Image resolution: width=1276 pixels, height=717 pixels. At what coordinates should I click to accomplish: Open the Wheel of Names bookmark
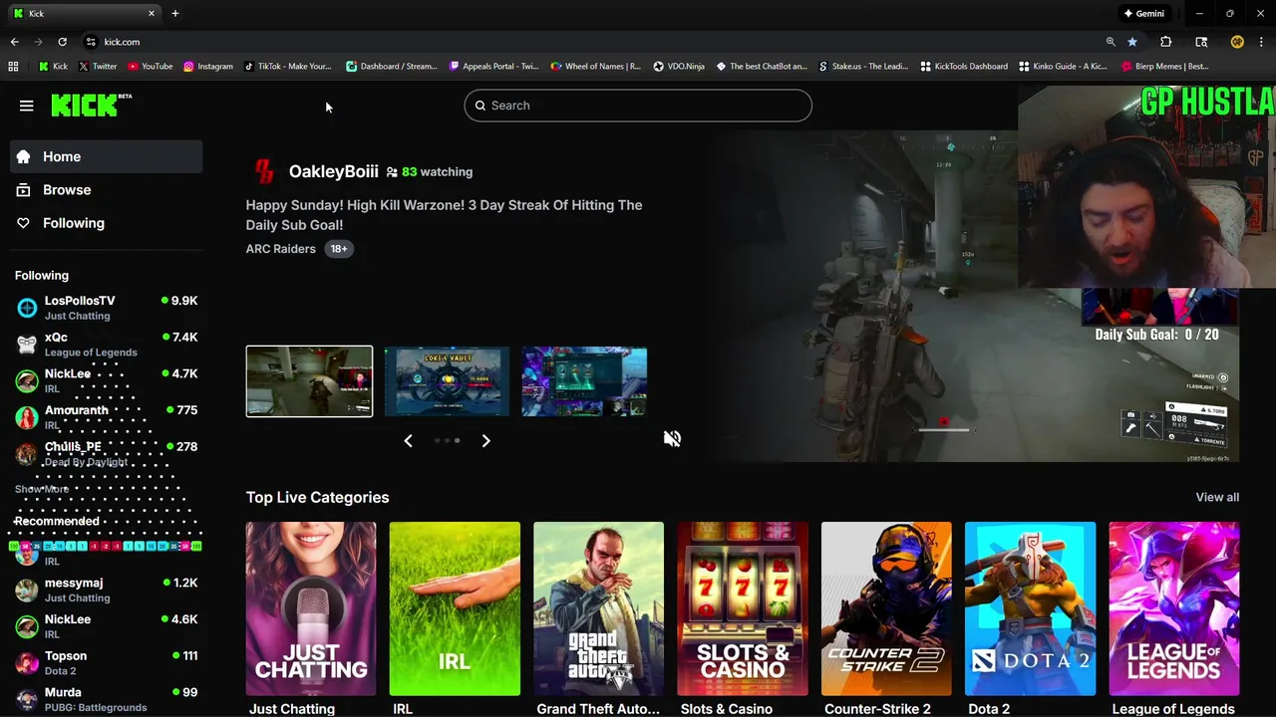click(596, 67)
